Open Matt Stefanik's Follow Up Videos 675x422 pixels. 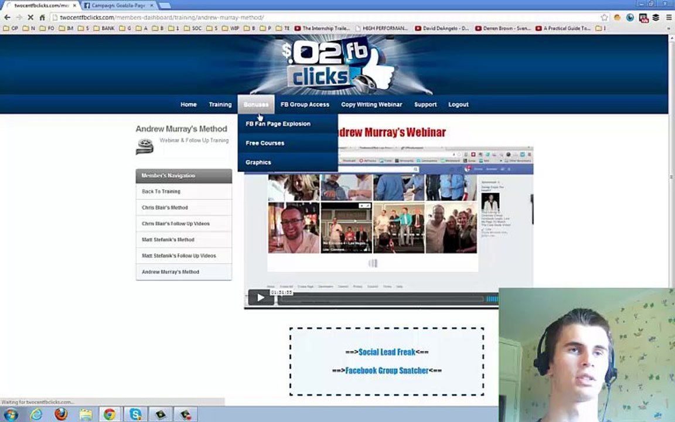[184, 256]
